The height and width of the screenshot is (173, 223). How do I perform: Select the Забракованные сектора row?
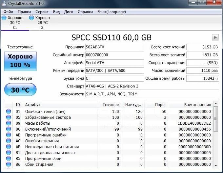coord(109,118)
